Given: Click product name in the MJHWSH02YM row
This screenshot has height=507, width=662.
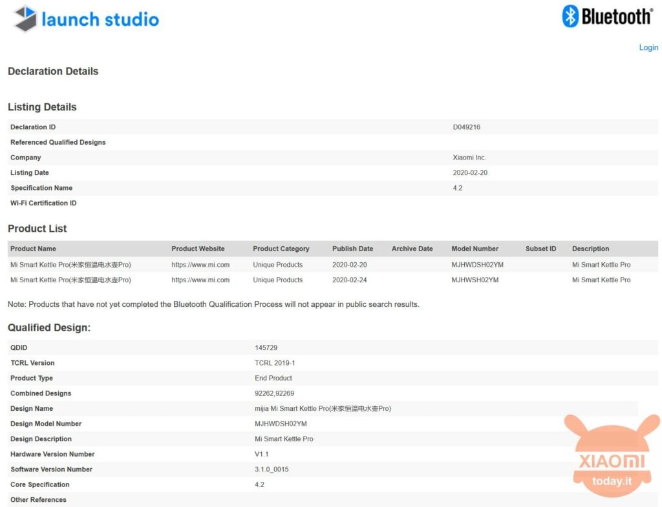Looking at the screenshot, I should 70,280.
